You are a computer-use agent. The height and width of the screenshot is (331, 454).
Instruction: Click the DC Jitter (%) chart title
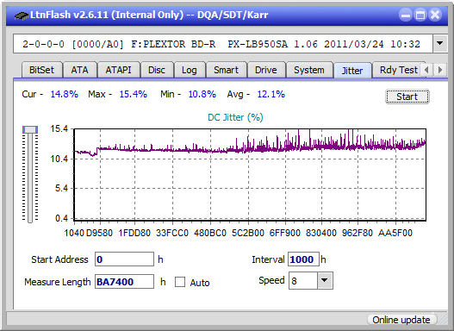(x=235, y=117)
